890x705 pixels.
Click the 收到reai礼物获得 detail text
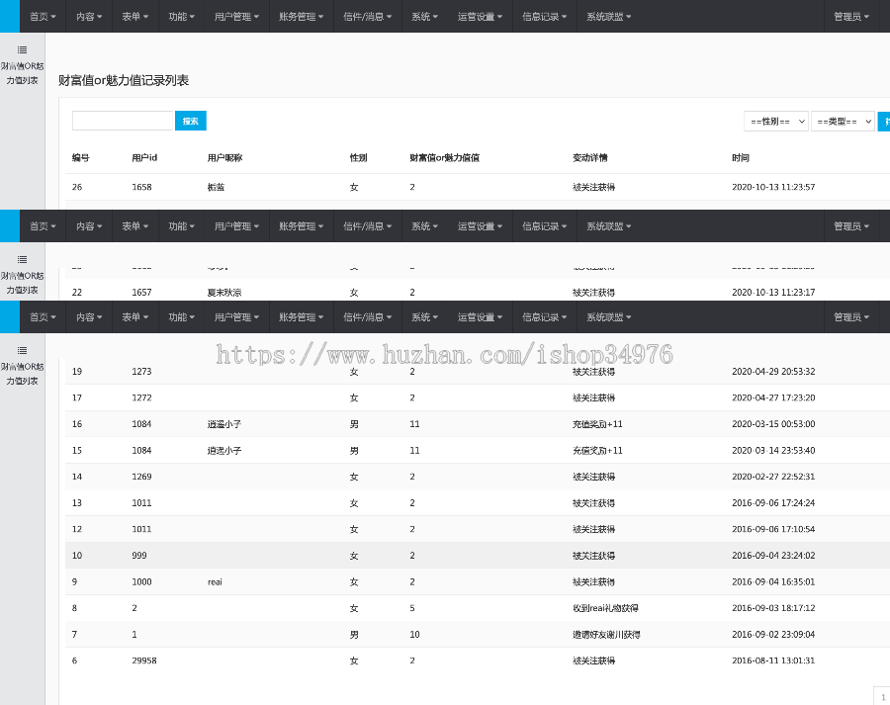click(605, 608)
